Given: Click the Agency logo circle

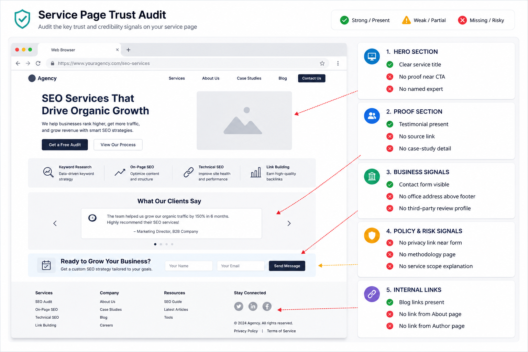Looking at the screenshot, I should [32, 78].
